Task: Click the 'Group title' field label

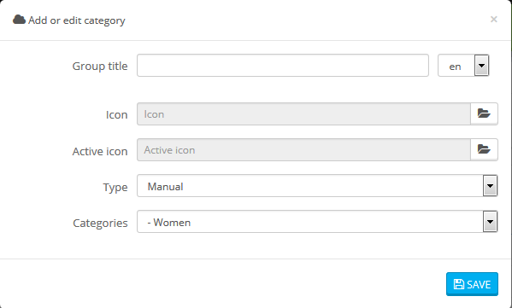Action: pos(100,67)
